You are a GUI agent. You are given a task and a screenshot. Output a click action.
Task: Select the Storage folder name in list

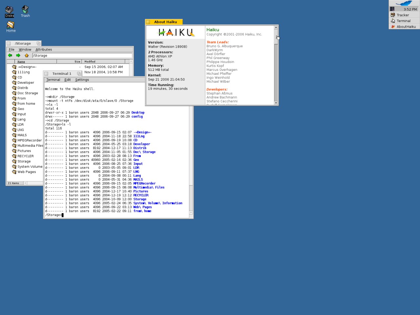(24, 161)
